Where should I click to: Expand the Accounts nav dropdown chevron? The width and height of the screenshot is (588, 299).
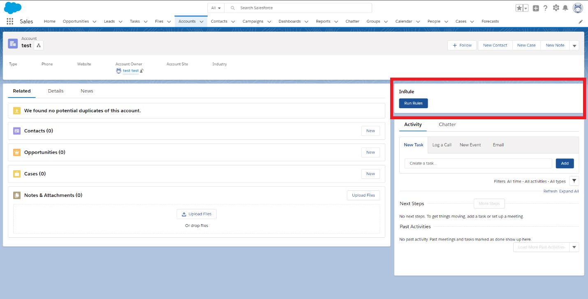(201, 21)
